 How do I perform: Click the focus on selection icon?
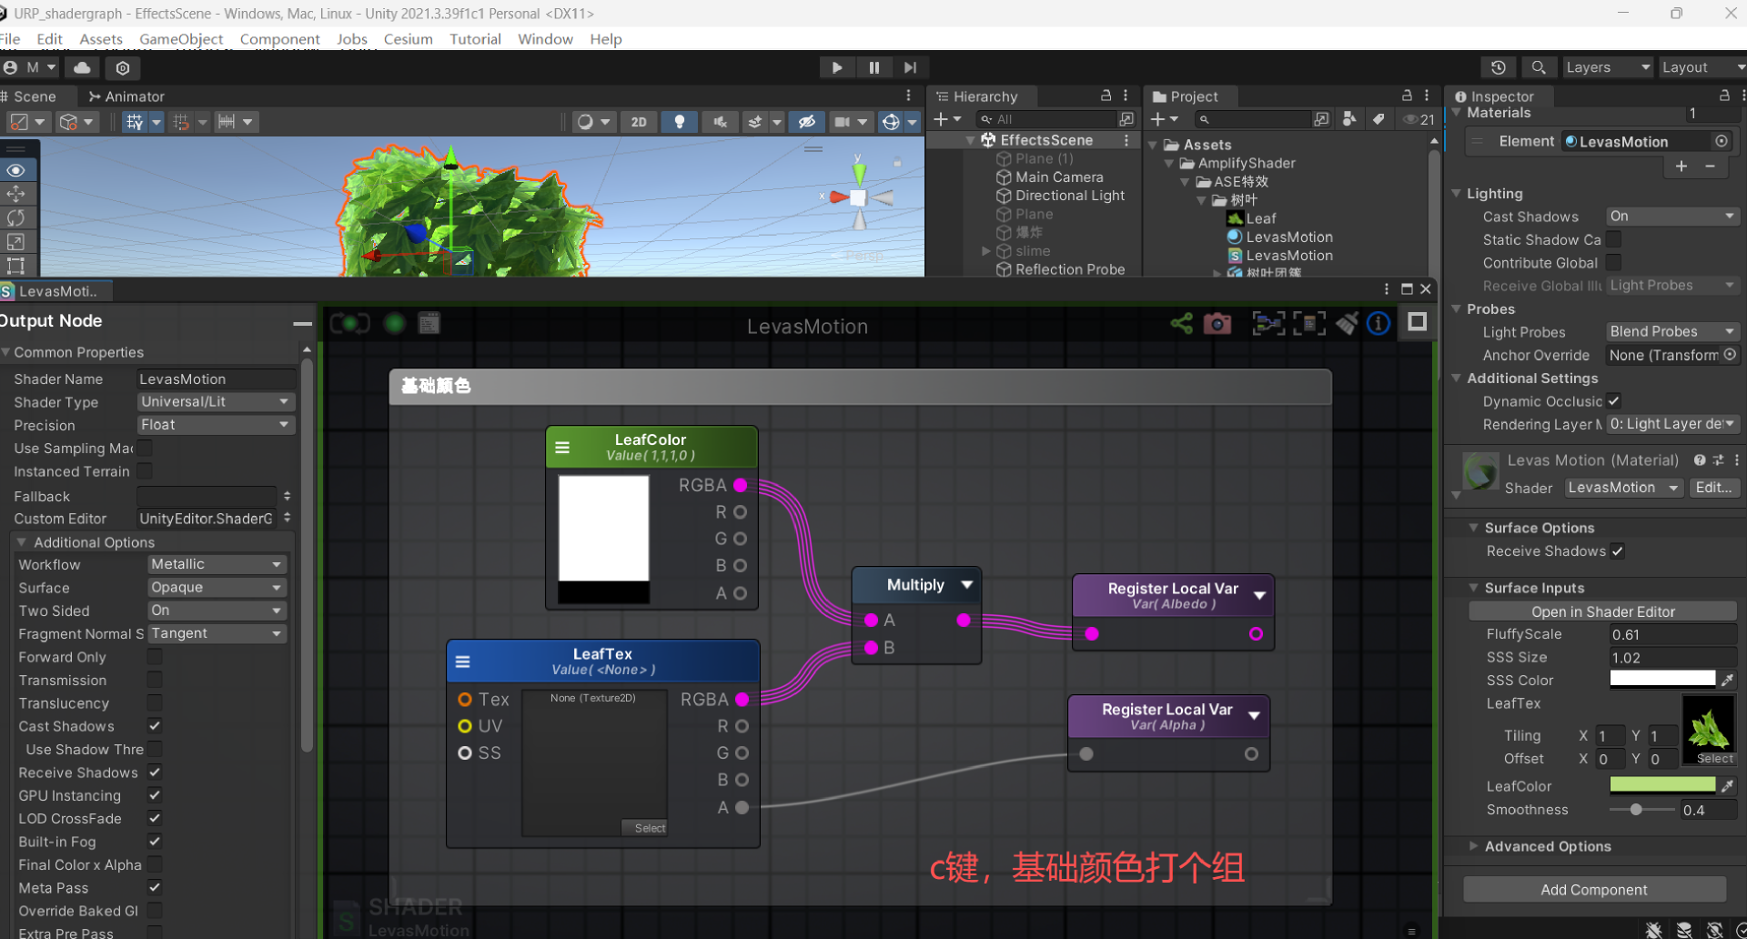point(1268,323)
